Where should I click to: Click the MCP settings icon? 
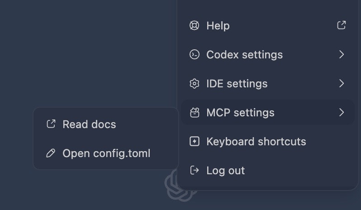click(x=194, y=113)
